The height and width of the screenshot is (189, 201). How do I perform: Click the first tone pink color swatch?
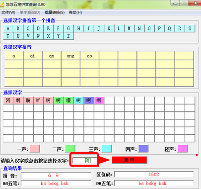point(35,149)
